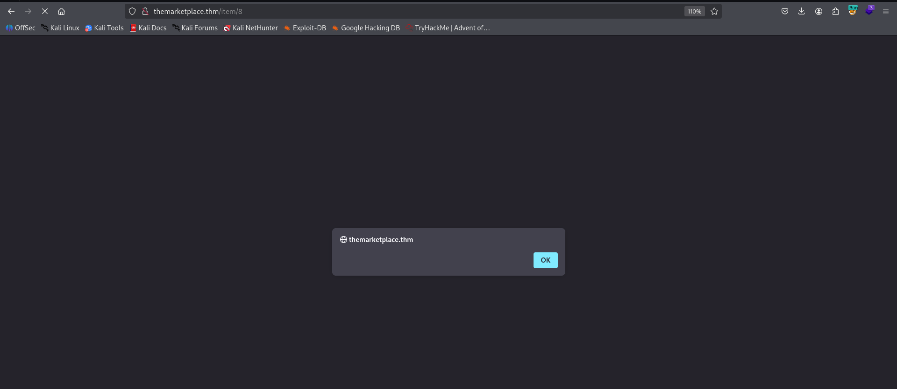Open the Kali NetHunter bookmark
The image size is (897, 389).
pyautogui.click(x=250, y=28)
